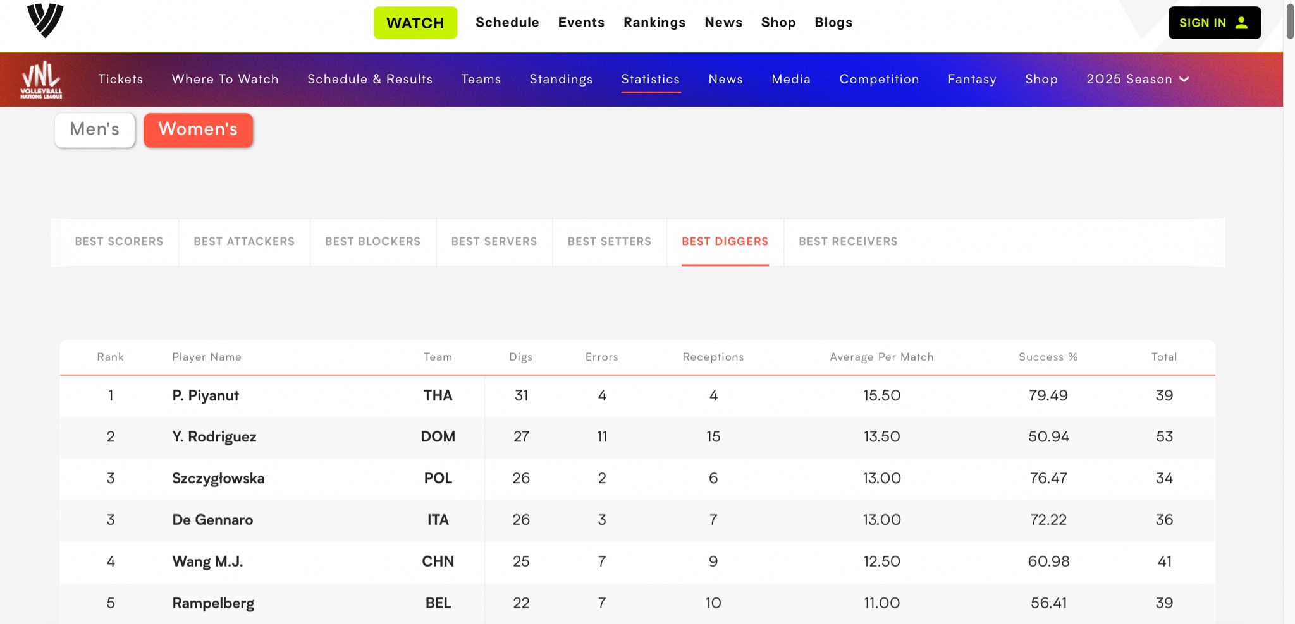Open the Fantasy section

(x=972, y=79)
